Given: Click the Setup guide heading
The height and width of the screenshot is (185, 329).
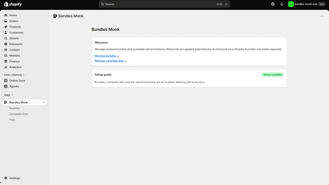Looking at the screenshot, I should [103, 75].
